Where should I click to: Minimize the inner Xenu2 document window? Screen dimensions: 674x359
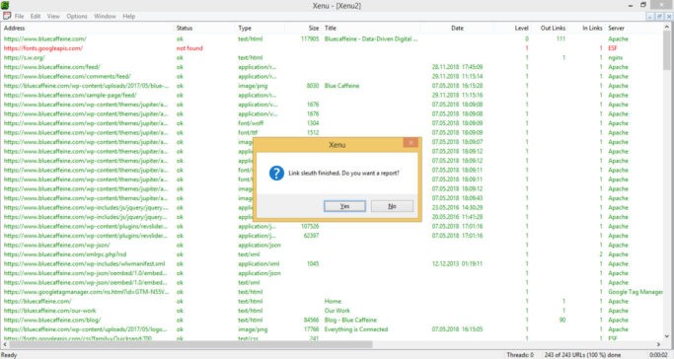click(x=650, y=17)
